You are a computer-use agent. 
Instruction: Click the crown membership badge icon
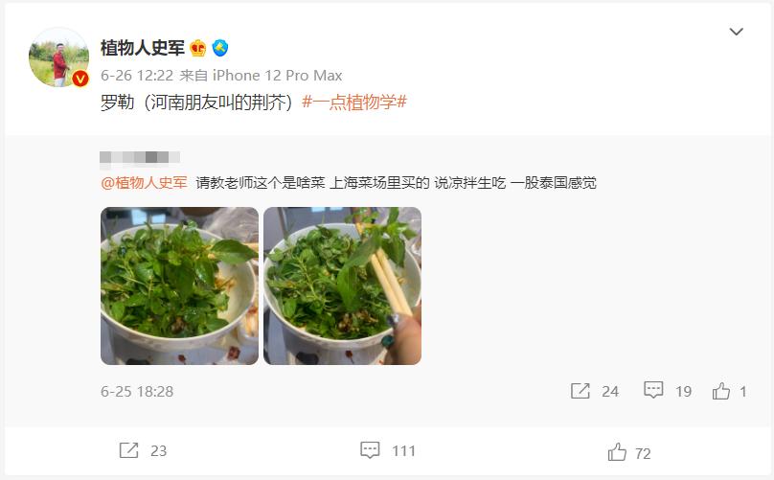click(198, 48)
